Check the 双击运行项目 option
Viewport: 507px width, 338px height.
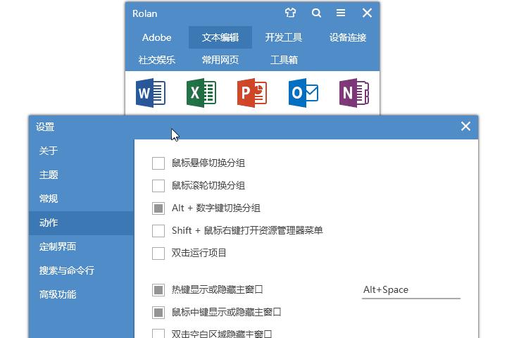[158, 254]
